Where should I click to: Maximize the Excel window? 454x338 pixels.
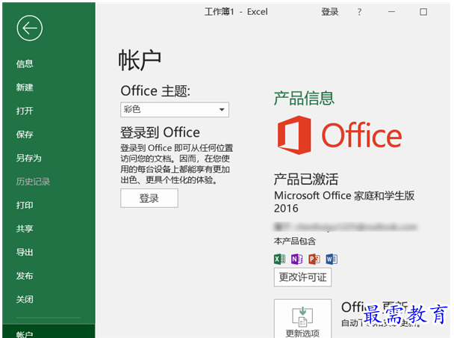(423, 12)
